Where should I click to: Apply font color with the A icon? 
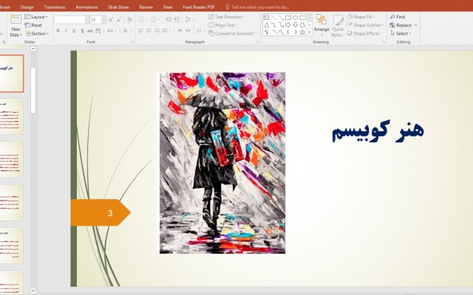click(126, 31)
